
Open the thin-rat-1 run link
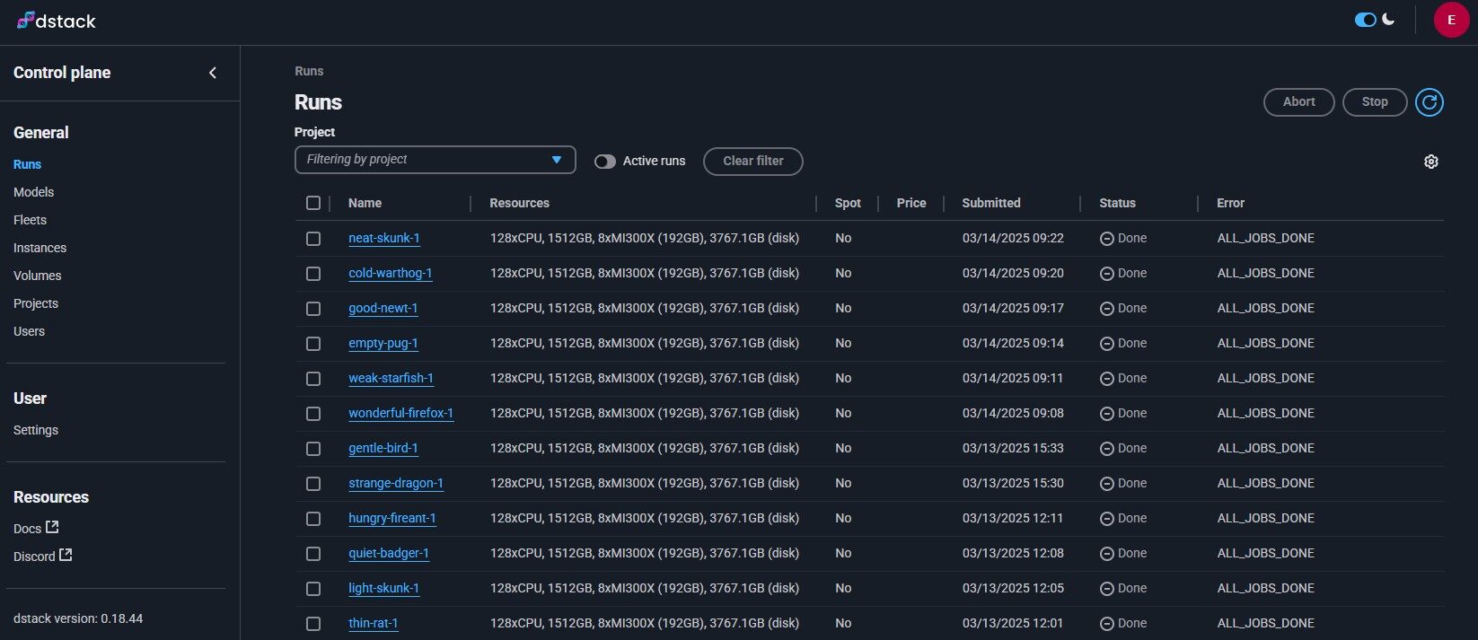pos(374,623)
